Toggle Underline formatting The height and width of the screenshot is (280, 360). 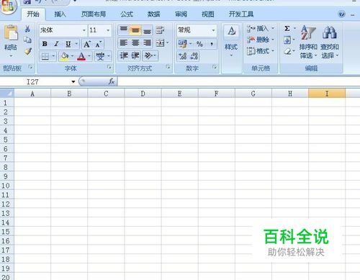click(68, 44)
